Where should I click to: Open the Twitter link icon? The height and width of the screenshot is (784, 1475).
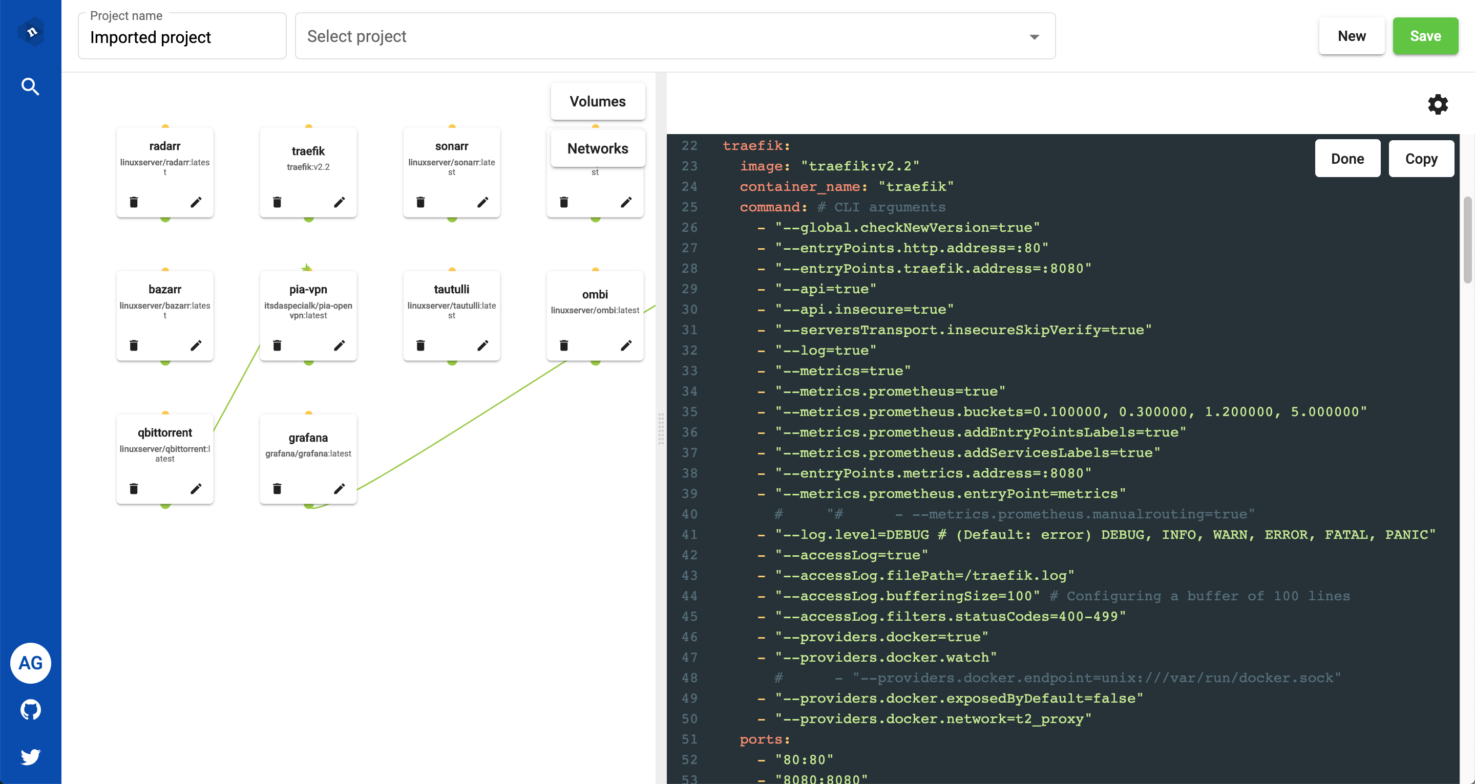(30, 756)
